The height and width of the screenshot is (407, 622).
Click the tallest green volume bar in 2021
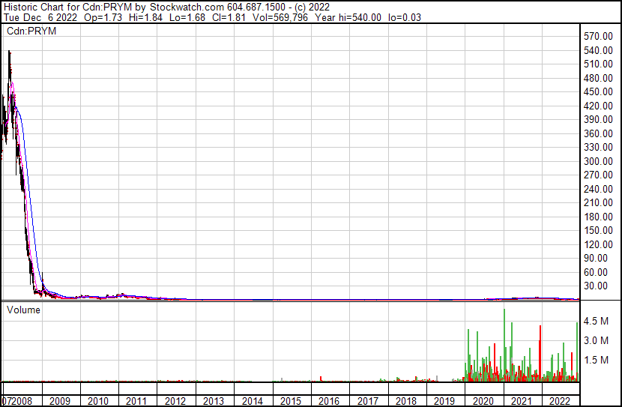point(504,345)
